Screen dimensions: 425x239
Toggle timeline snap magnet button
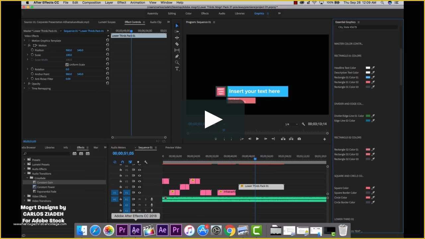click(x=123, y=162)
